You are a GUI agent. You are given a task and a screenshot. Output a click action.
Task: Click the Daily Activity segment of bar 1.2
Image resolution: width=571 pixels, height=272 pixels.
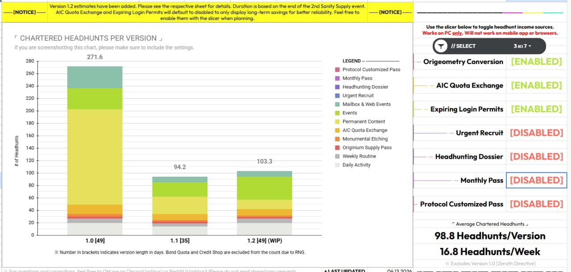click(265, 229)
